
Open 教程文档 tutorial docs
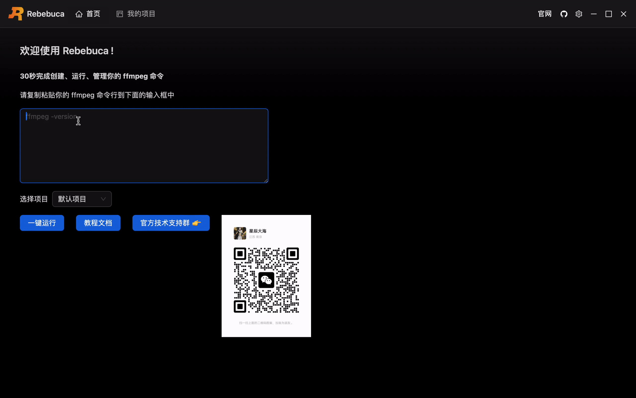pyautogui.click(x=98, y=223)
